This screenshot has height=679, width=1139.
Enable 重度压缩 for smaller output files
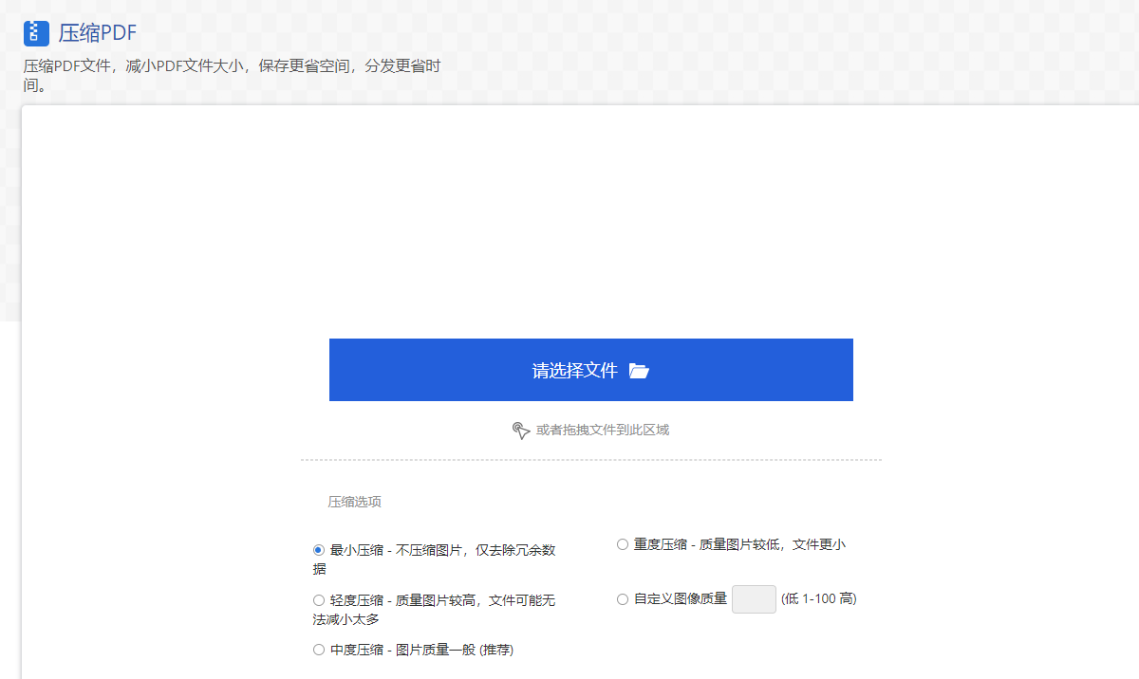point(622,543)
